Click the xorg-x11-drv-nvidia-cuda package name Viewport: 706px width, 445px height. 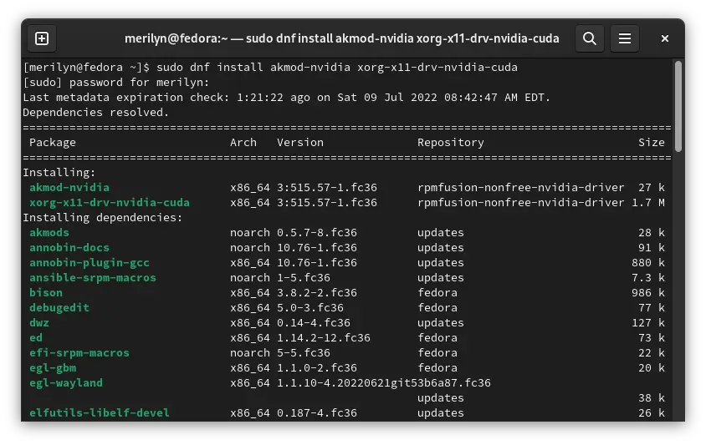(110, 203)
